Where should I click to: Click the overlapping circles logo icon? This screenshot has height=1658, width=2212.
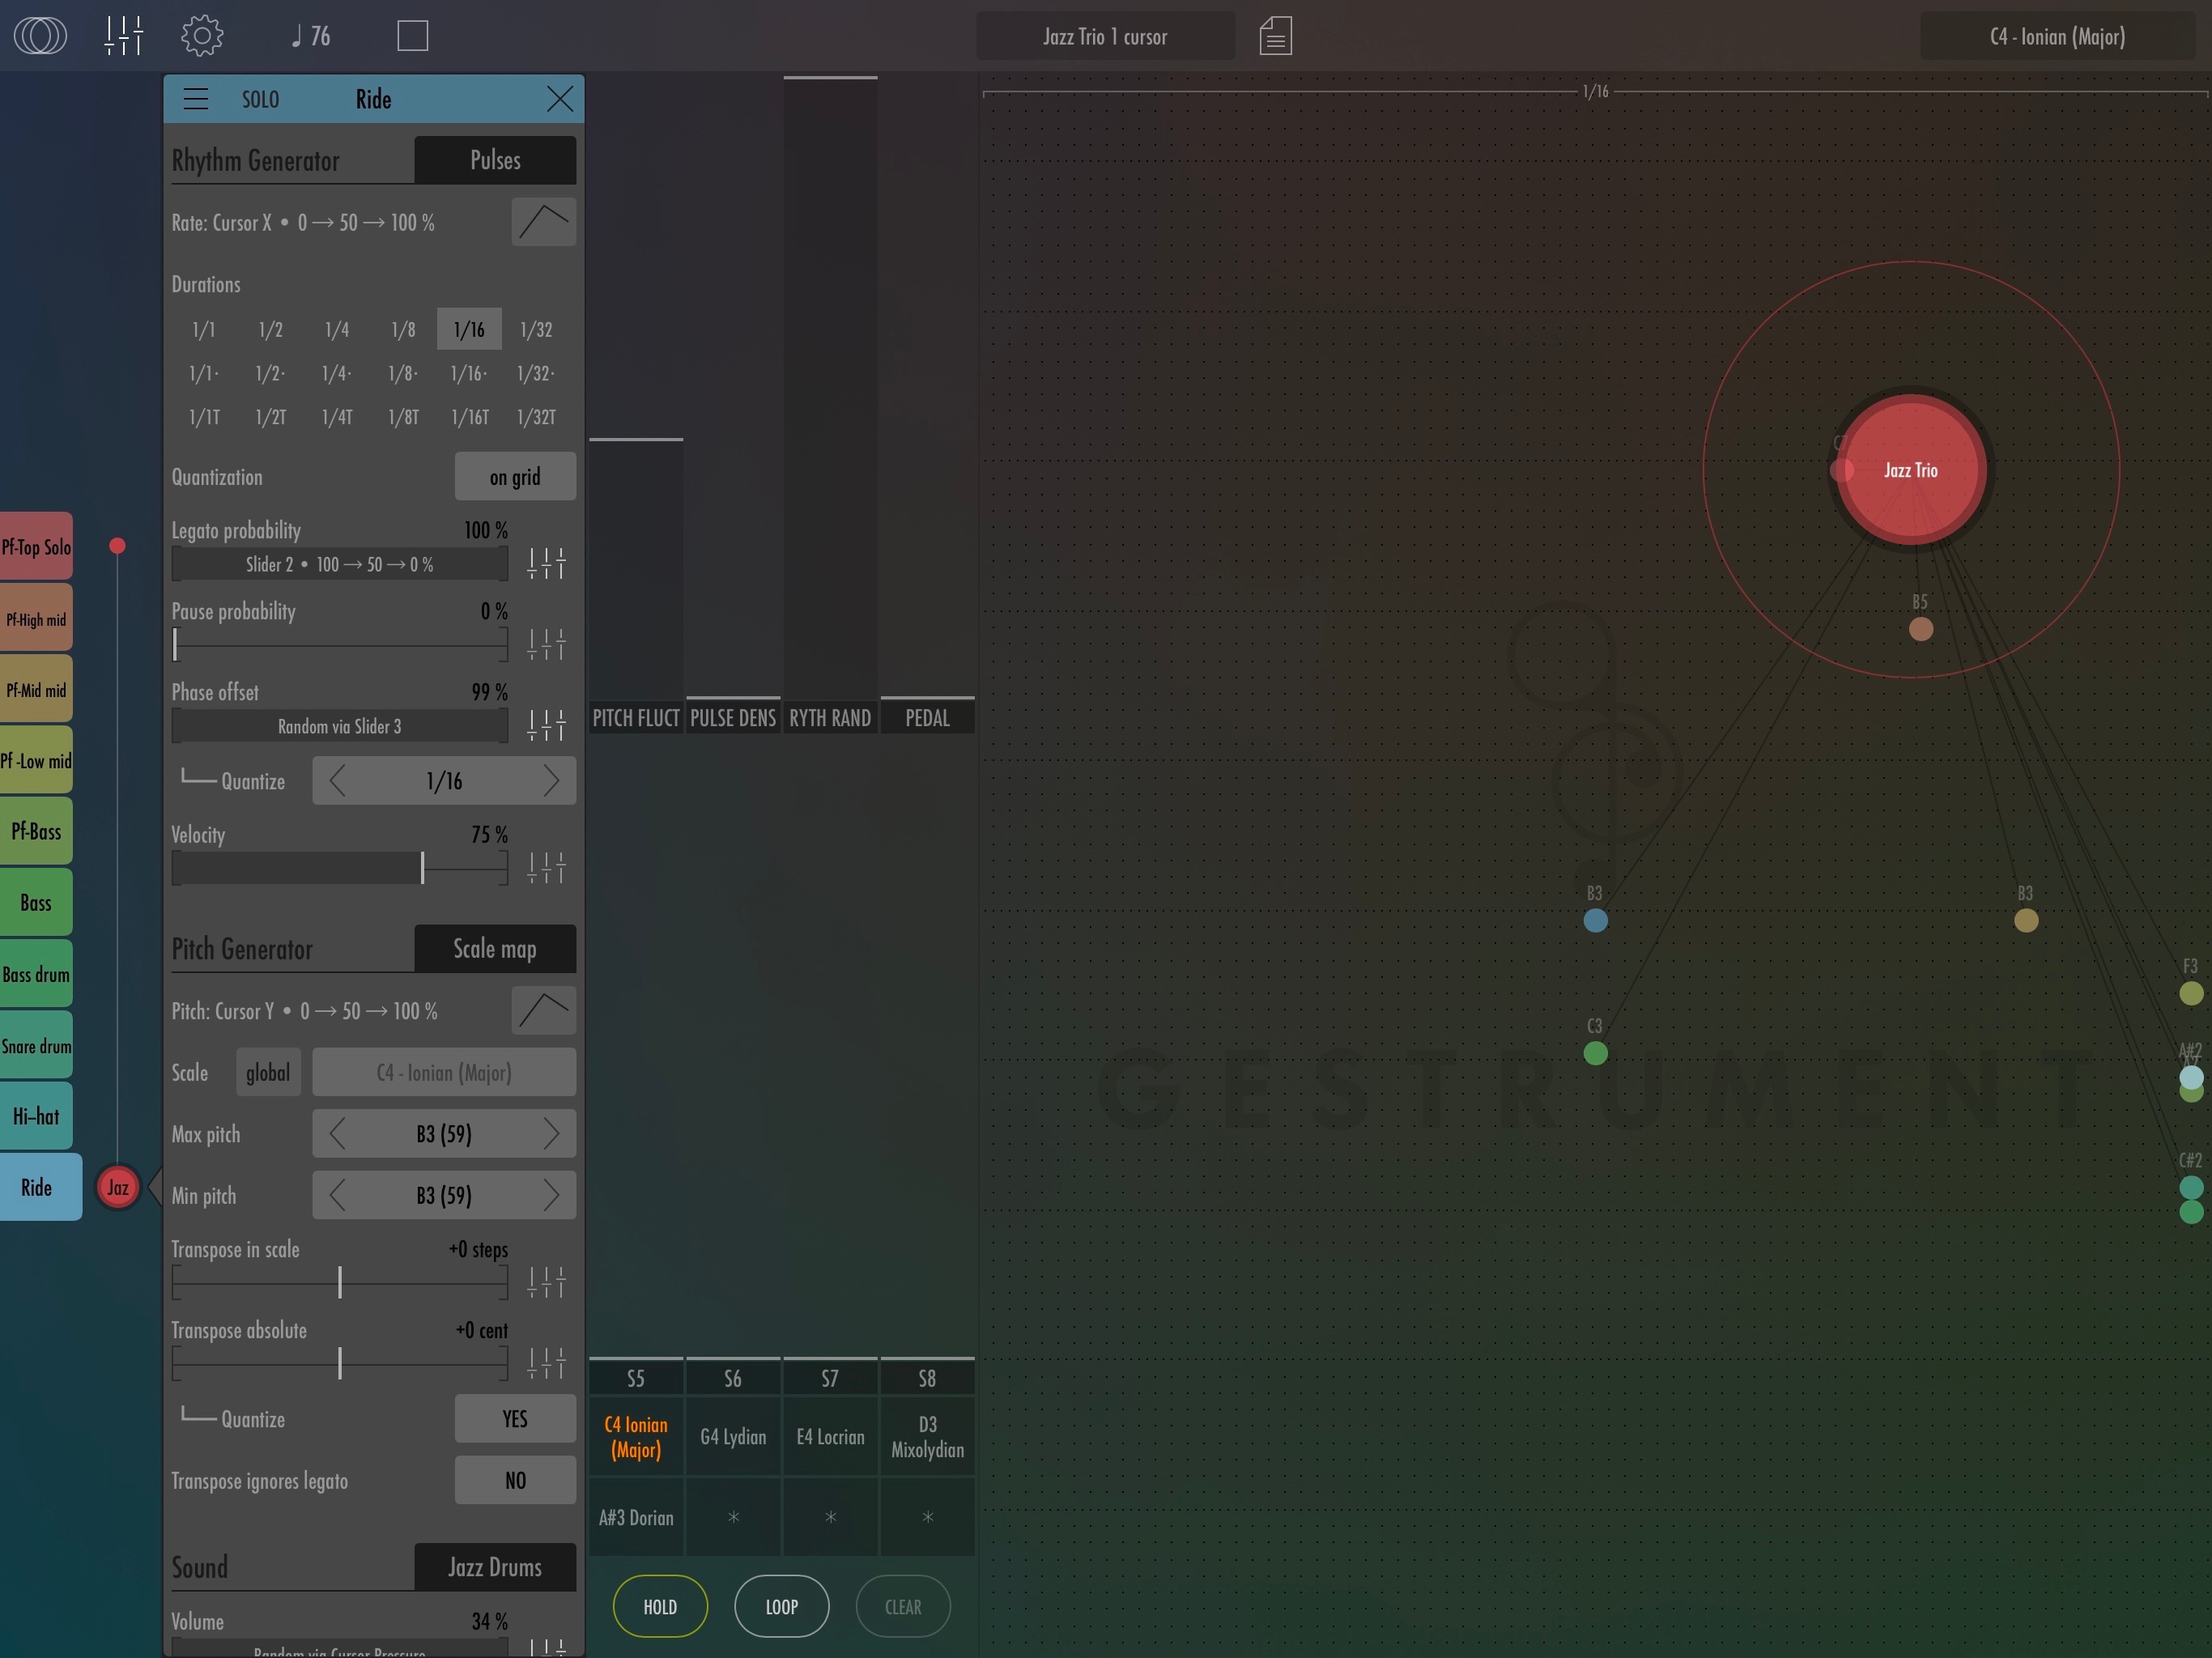(40, 36)
